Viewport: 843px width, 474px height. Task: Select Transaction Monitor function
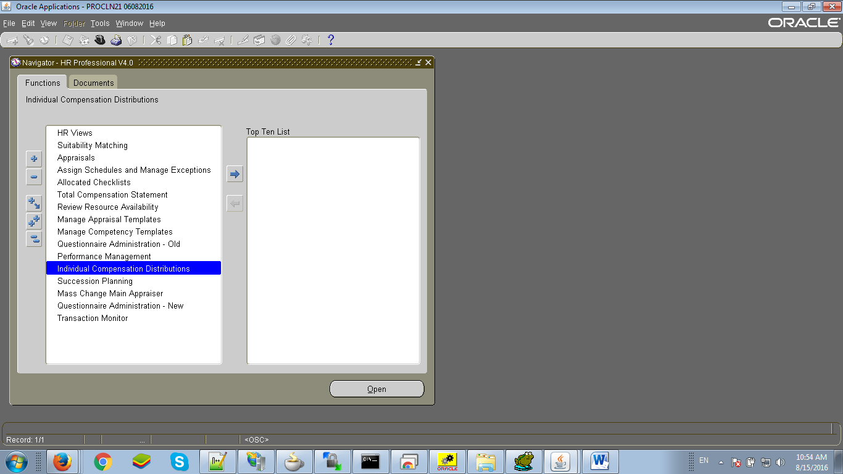click(93, 318)
